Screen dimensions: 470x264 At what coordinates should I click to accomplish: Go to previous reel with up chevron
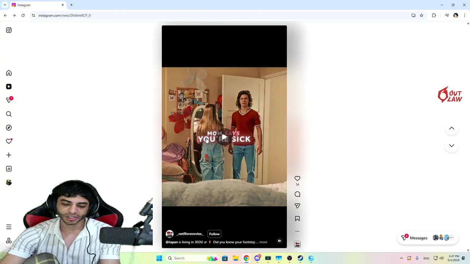(452, 128)
